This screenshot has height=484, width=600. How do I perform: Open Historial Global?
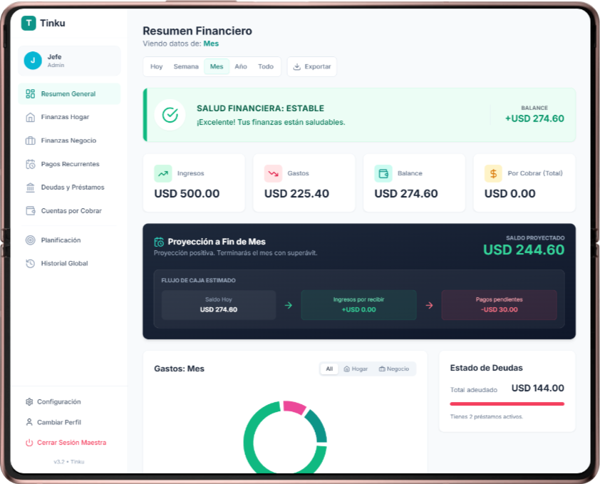tap(69, 264)
